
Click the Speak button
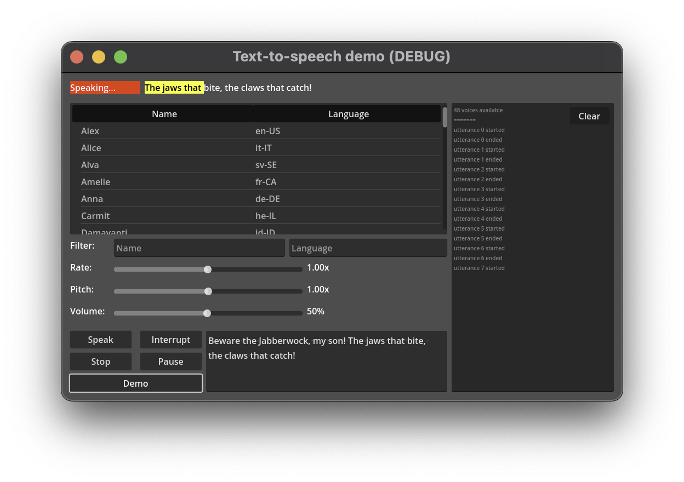point(100,339)
